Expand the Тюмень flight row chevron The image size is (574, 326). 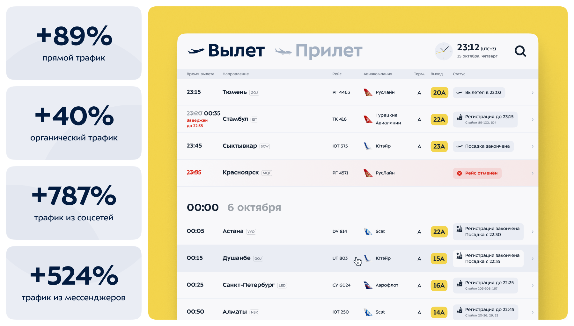tap(533, 93)
